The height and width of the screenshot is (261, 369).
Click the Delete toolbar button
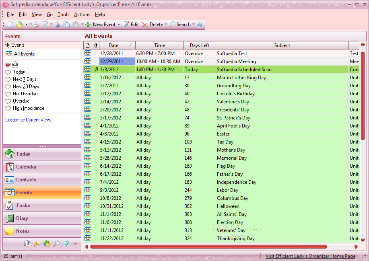pyautogui.click(x=153, y=25)
